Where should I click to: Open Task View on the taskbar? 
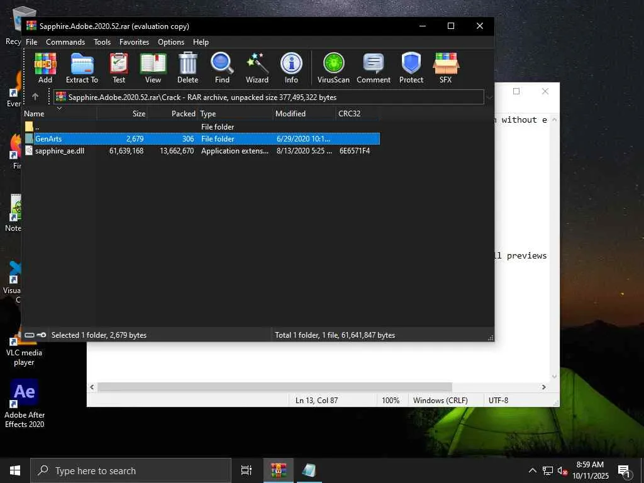tap(246, 470)
